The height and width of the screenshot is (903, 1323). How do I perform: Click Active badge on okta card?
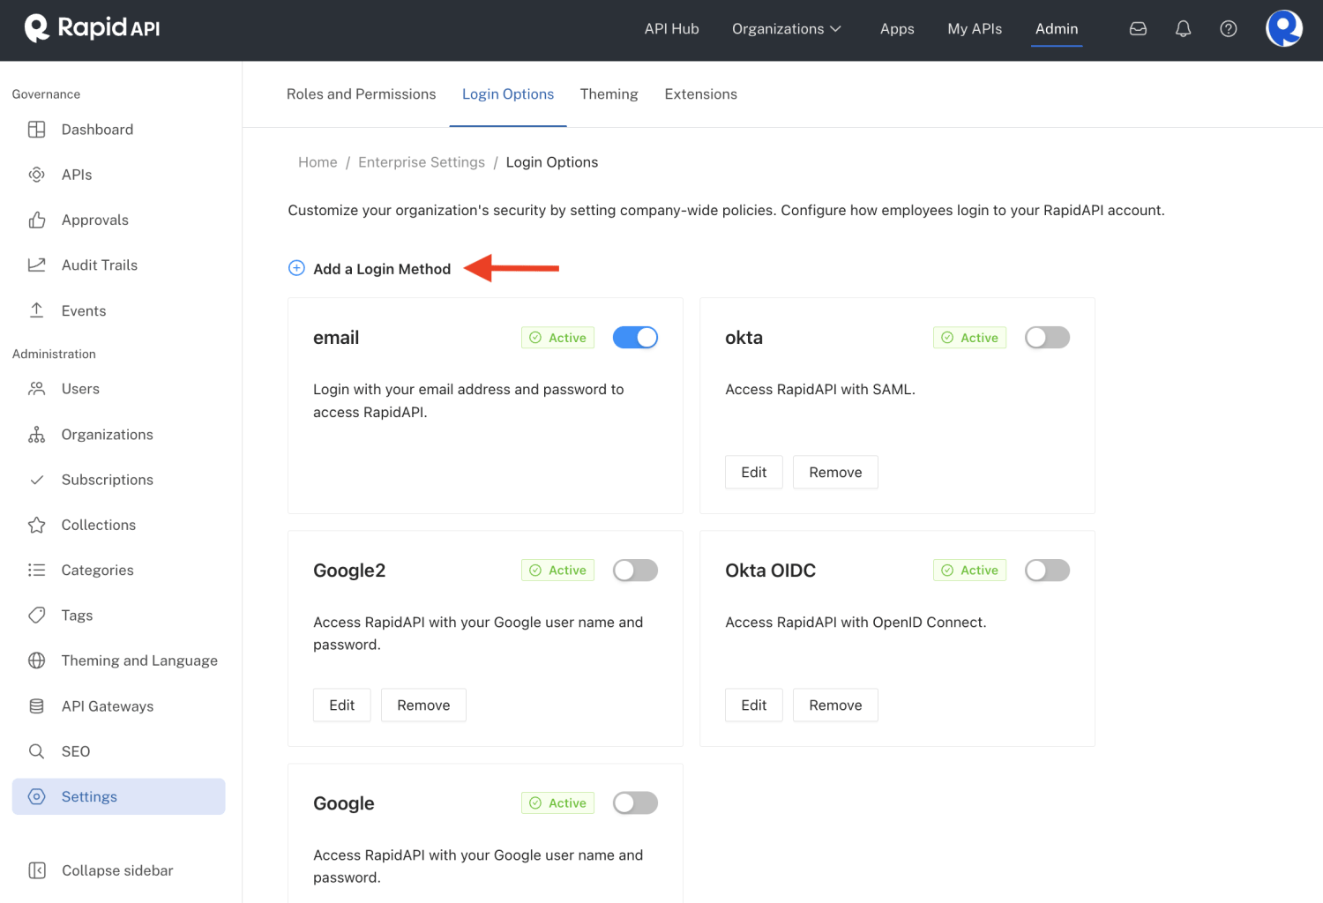(x=969, y=338)
